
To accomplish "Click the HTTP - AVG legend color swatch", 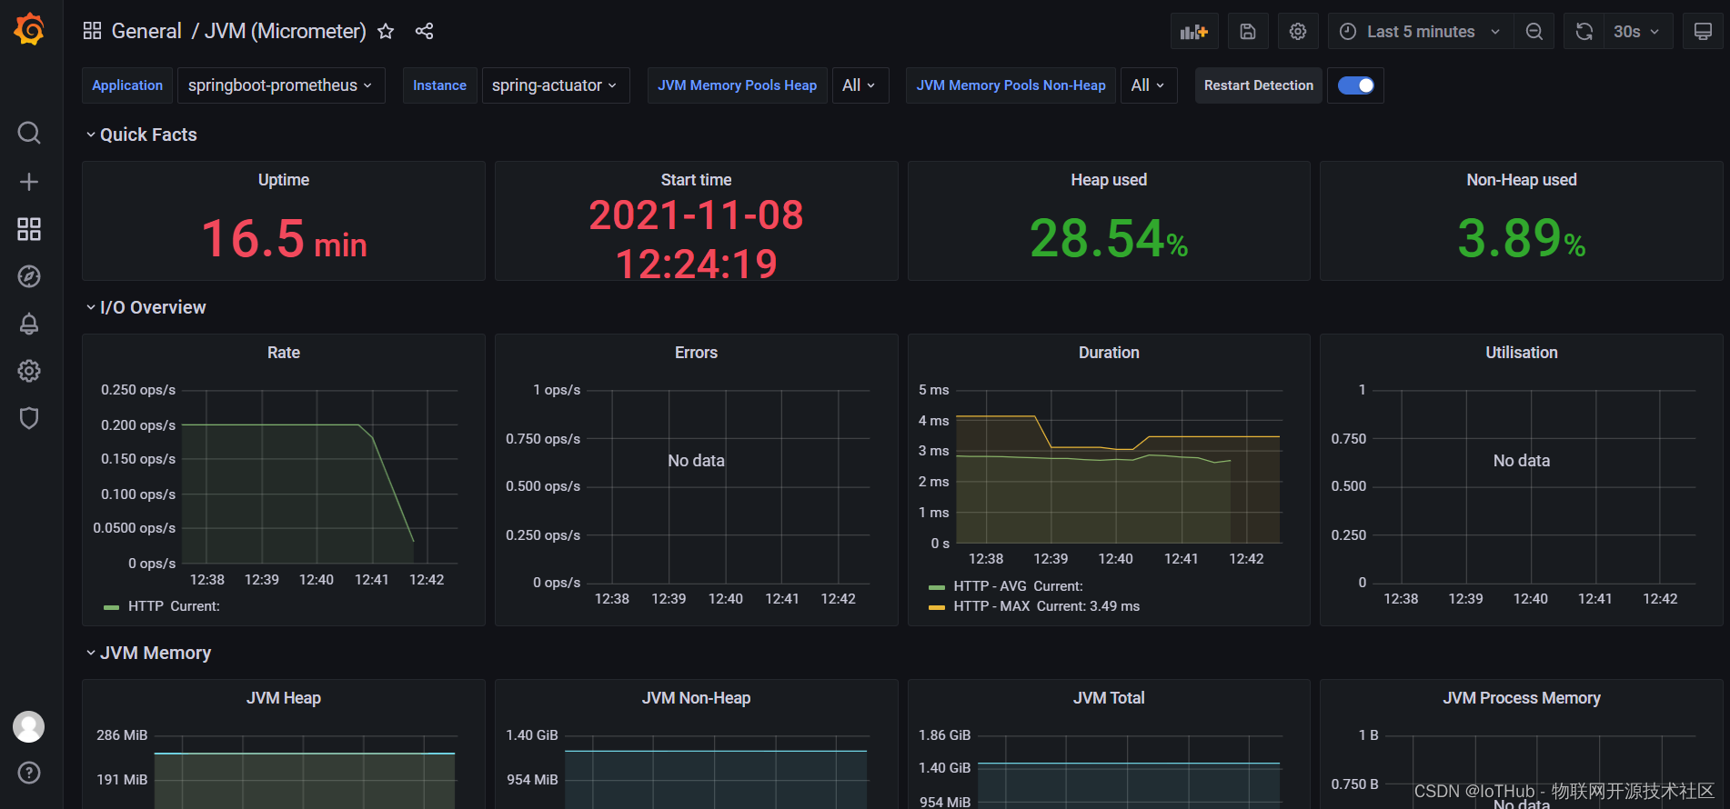I will coord(937,587).
